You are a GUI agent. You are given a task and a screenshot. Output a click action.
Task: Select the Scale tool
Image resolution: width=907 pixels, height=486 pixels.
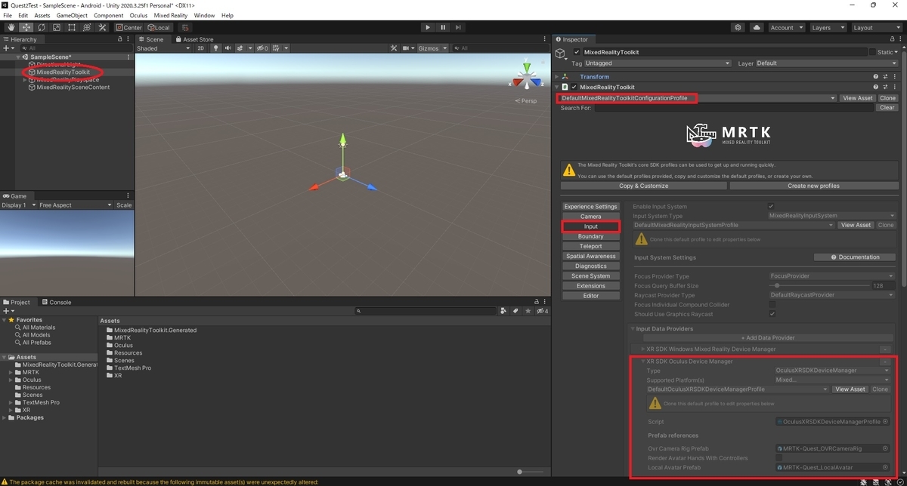(x=56, y=27)
